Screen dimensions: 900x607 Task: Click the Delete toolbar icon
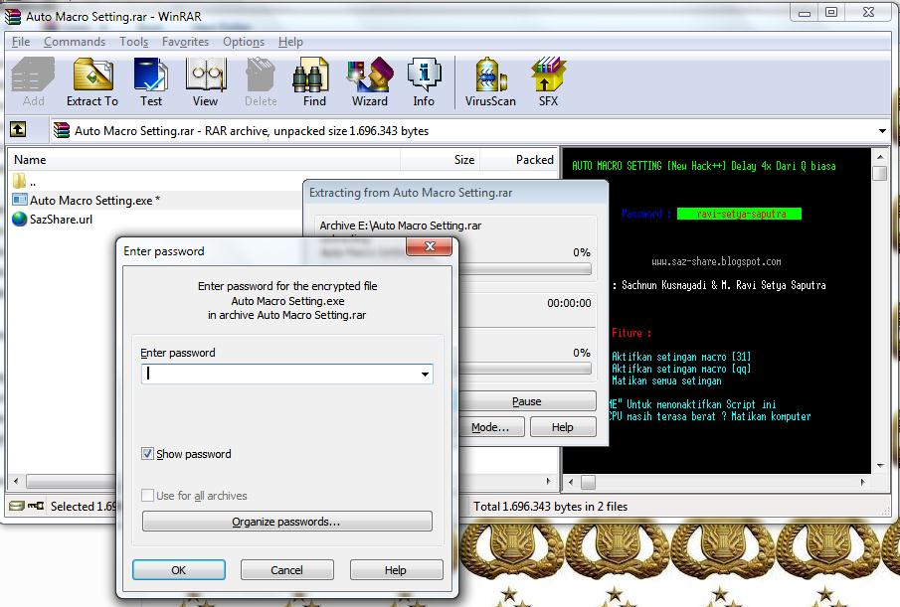point(261,81)
